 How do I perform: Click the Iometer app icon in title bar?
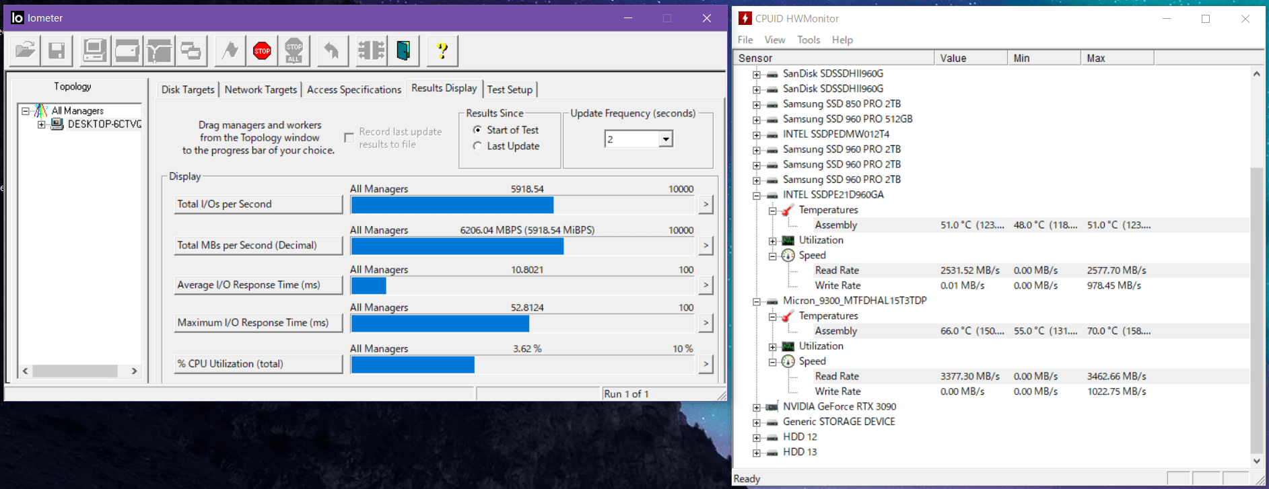pyautogui.click(x=18, y=18)
